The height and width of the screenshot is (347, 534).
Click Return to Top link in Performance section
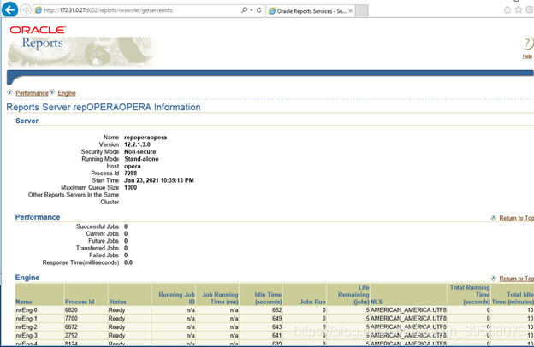coord(516,218)
